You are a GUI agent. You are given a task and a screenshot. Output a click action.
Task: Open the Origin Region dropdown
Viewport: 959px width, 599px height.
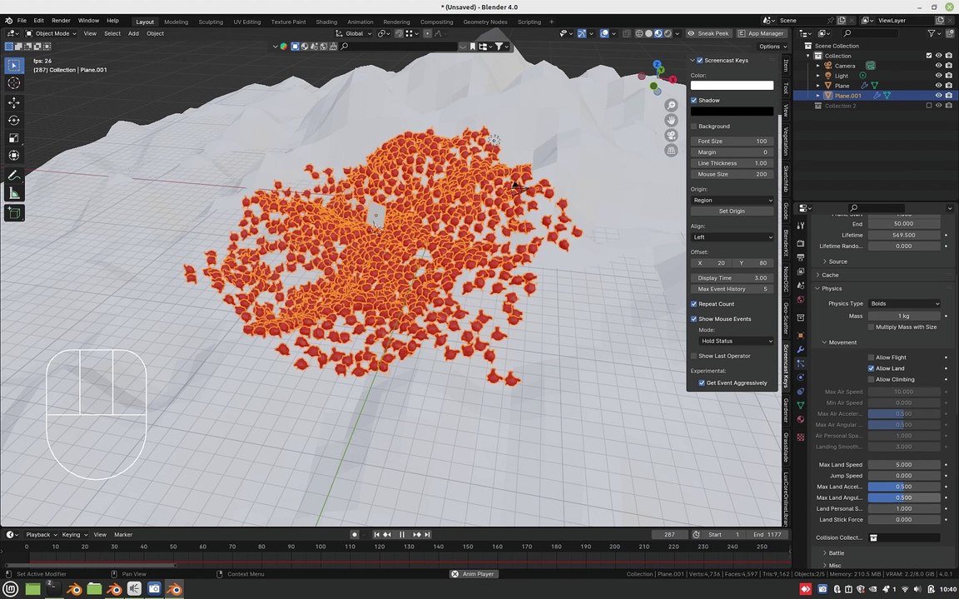(x=732, y=200)
